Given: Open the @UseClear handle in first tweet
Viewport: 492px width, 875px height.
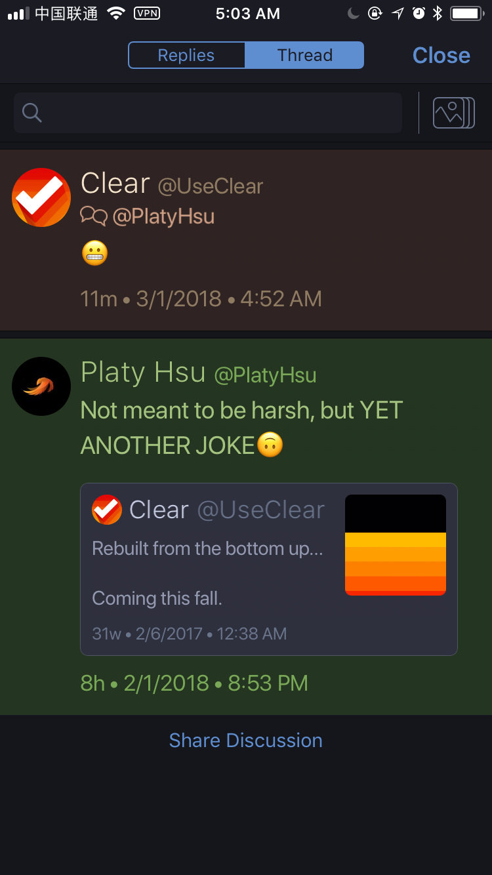Looking at the screenshot, I should coord(211,186).
